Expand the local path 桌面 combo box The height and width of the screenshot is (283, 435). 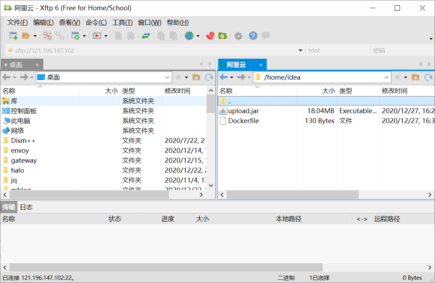tap(168, 77)
